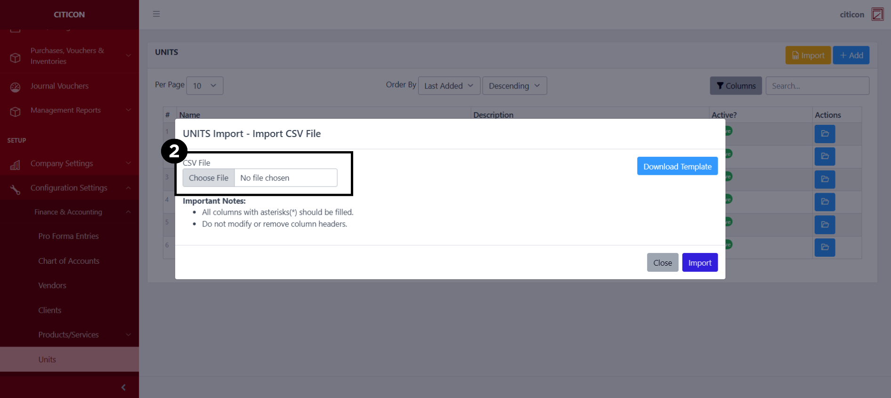Open the folder action in last row
The width and height of the screenshot is (891, 398).
(x=825, y=247)
